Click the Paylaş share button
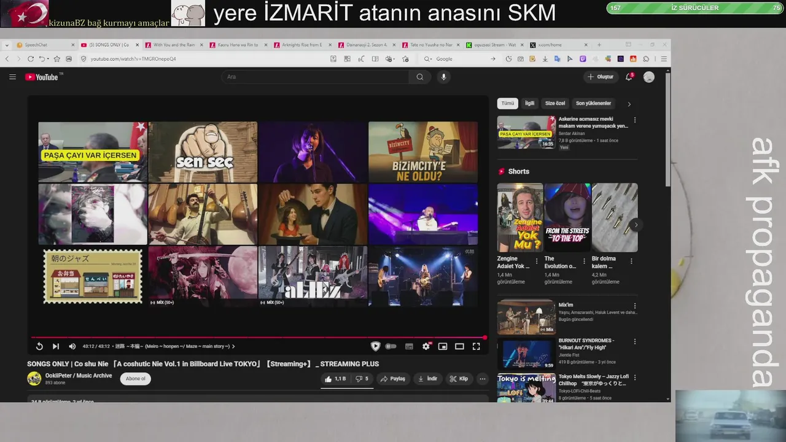786x442 pixels. (x=393, y=379)
